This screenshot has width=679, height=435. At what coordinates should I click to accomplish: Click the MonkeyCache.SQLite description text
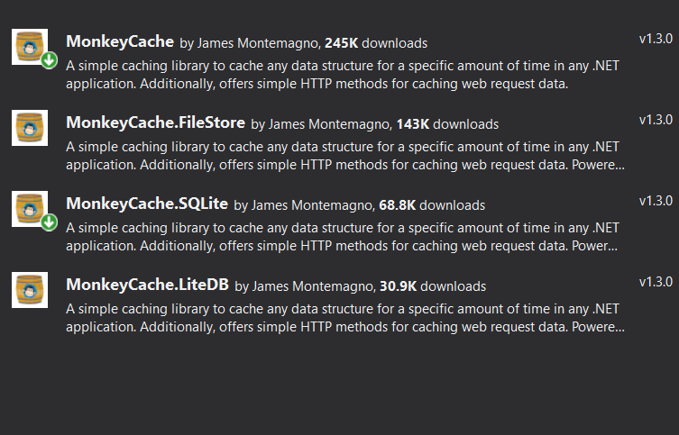pyautogui.click(x=342, y=237)
